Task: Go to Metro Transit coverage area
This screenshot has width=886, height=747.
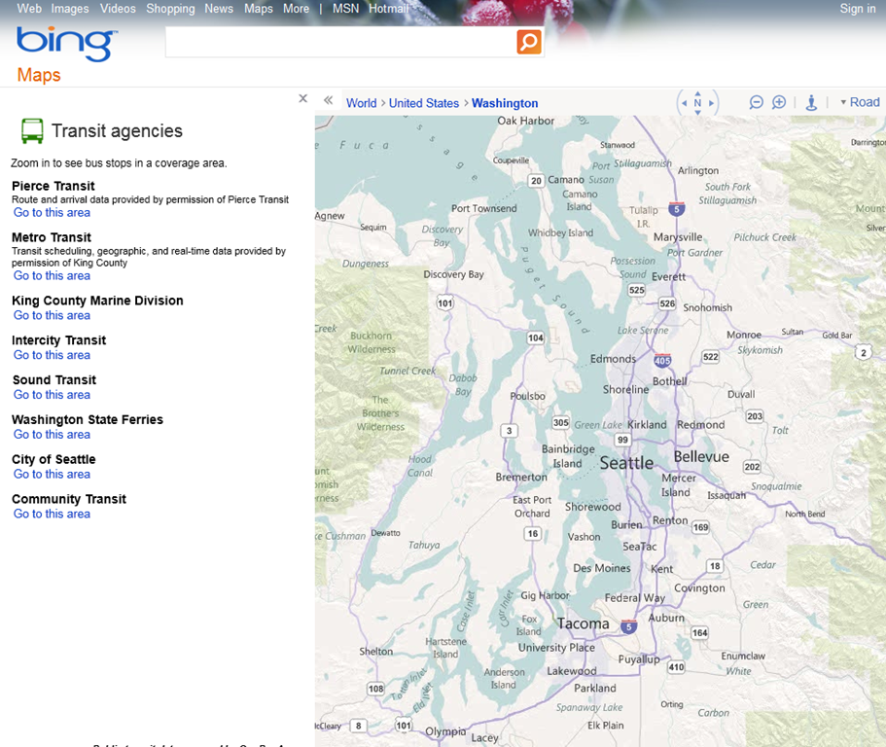Action: click(52, 275)
